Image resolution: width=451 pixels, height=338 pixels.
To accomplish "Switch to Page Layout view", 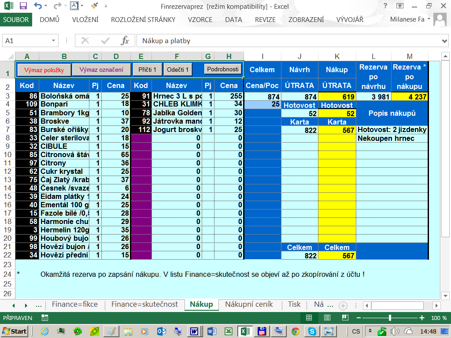I will (x=327, y=318).
